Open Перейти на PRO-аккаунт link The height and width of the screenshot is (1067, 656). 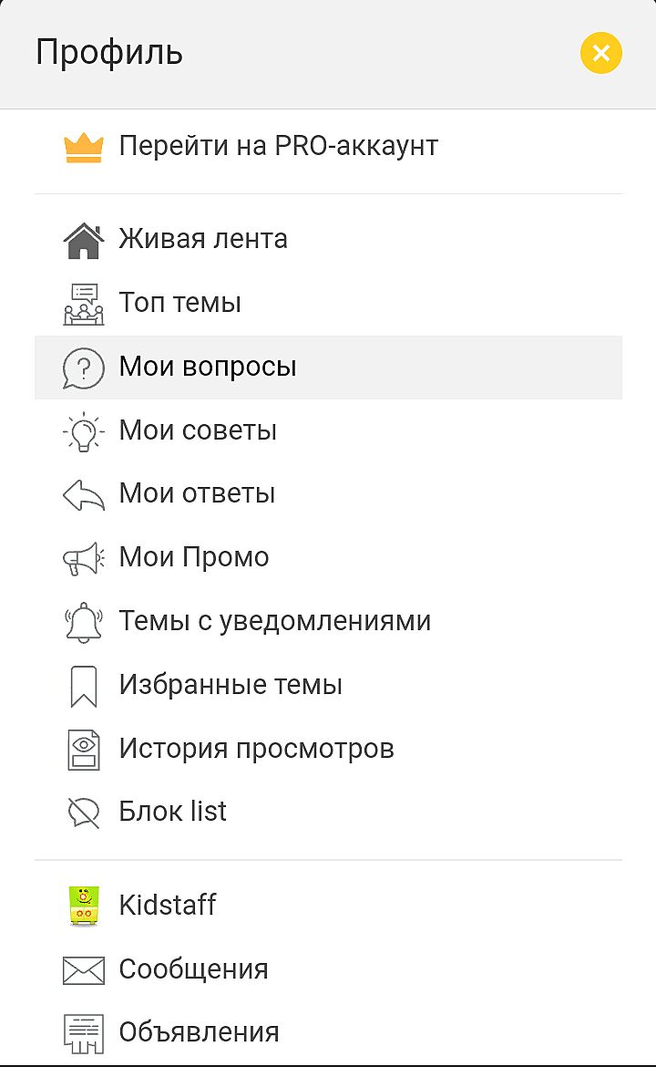point(279,146)
